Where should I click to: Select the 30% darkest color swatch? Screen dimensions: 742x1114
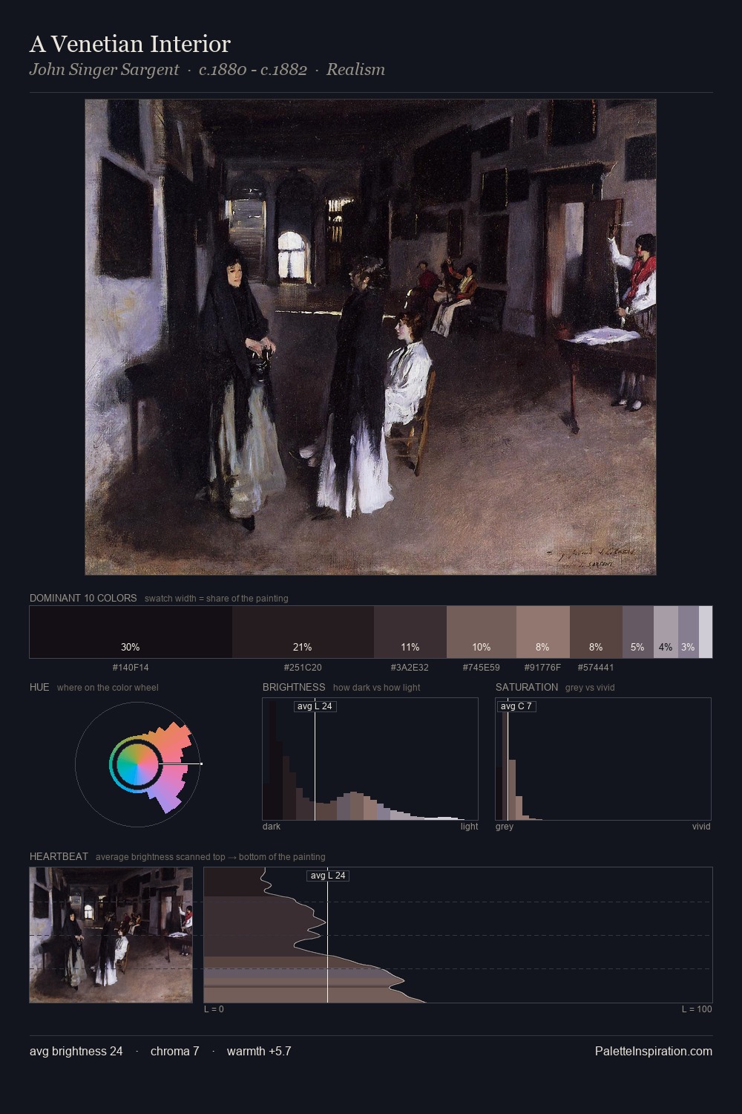131,632
